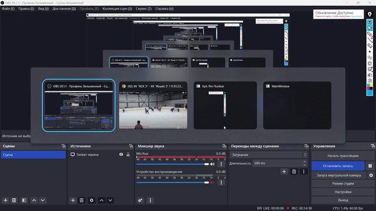The height and width of the screenshot is (211, 376).
Task: Toggle Epic Pen ink visibility eye
Action: 370,22
